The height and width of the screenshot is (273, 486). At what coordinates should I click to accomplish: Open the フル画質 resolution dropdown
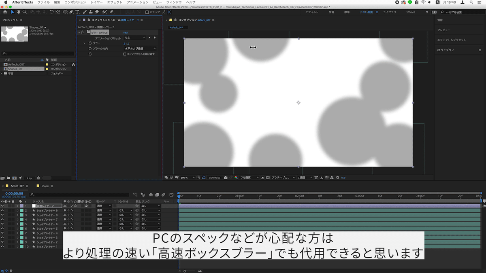tap(249, 178)
